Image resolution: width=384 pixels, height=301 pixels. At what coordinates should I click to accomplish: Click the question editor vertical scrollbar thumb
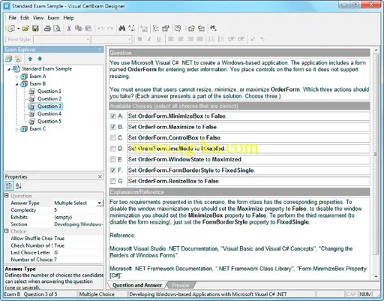coord(376,155)
